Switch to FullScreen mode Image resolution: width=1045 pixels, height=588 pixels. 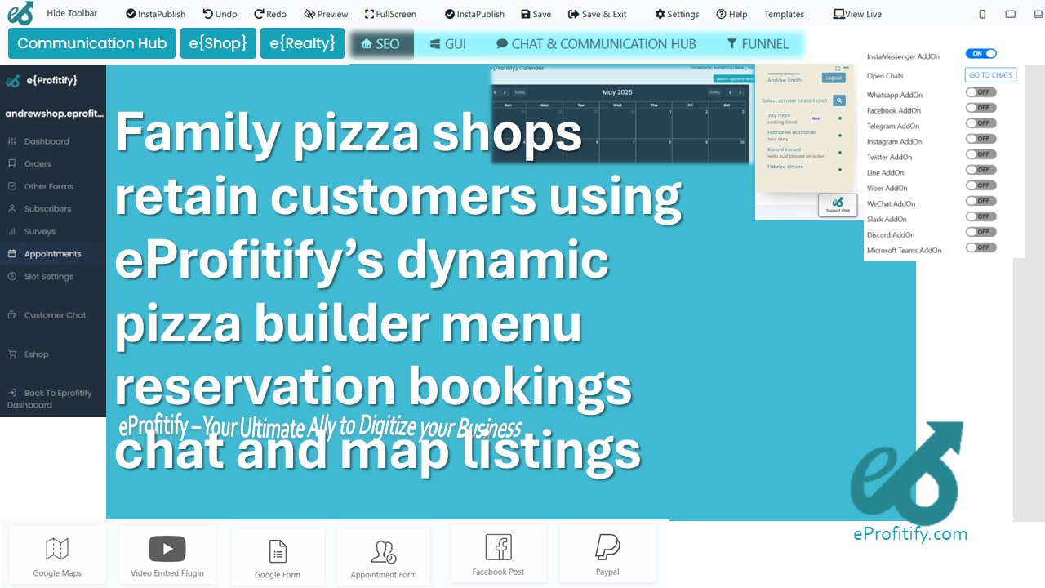click(x=390, y=14)
